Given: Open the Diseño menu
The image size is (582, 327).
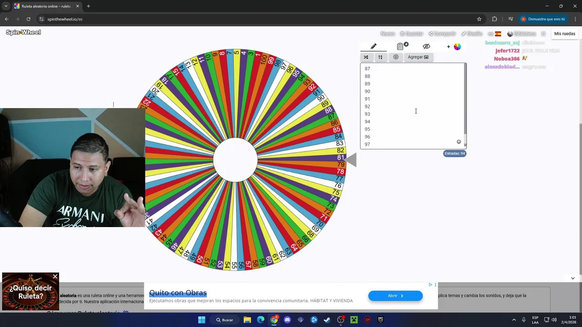Looking at the screenshot, I should coord(472,34).
